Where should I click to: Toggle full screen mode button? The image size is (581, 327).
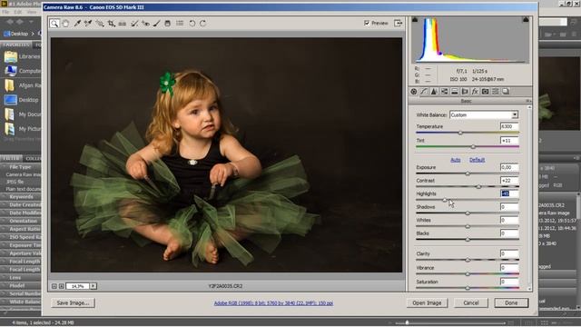tap(398, 23)
